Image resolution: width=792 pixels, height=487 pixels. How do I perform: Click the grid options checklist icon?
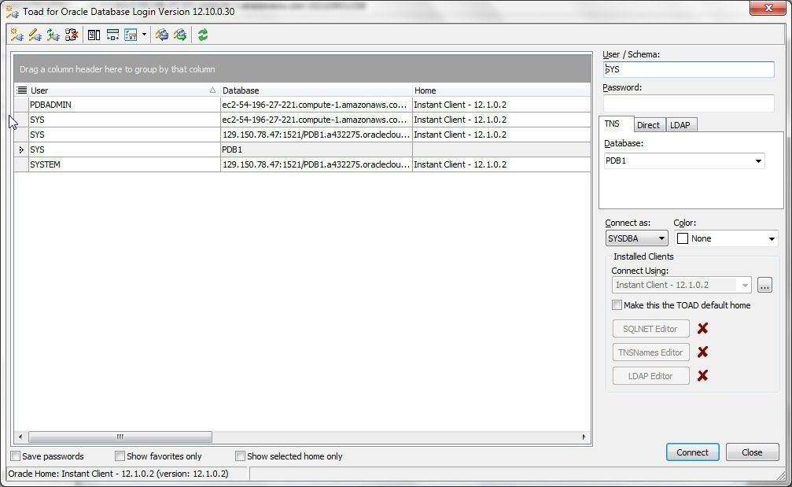pos(131,35)
